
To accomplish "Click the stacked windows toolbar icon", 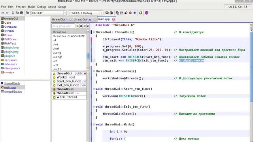I will [x=117, y=13].
